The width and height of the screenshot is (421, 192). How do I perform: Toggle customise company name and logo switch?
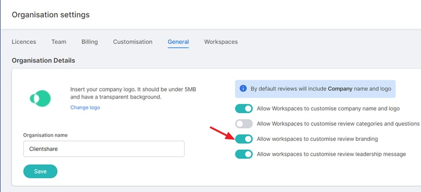[244, 109]
